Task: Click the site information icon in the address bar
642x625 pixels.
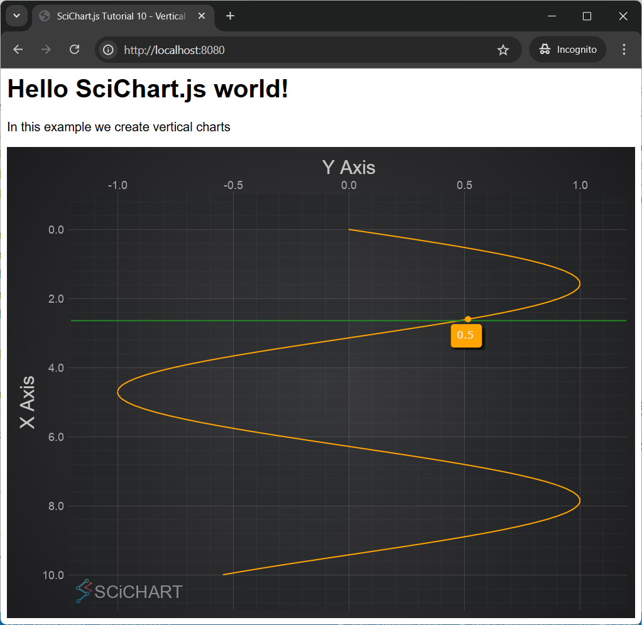Action: tap(109, 50)
